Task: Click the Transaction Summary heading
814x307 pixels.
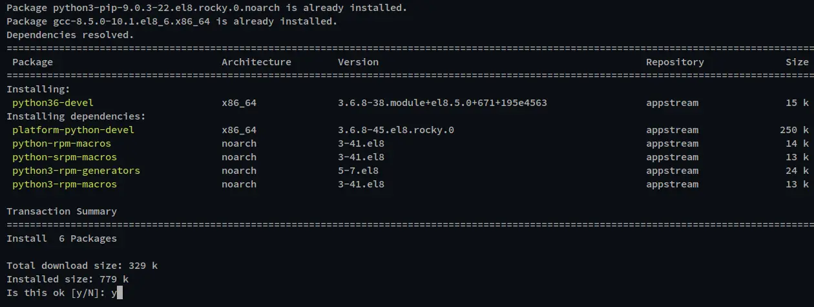Action: (x=62, y=211)
